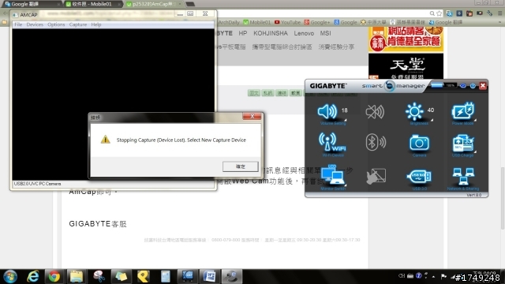Screen dimensions: 505x284
Task: Click the eye icon in Smart Manager title bar
Action: click(x=463, y=86)
